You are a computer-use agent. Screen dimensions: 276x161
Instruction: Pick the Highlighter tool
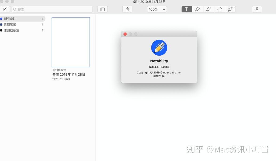(x=208, y=9)
